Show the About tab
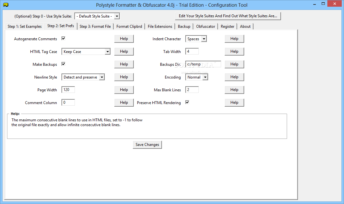Image resolution: width=344 pixels, height=204 pixels. (x=245, y=26)
